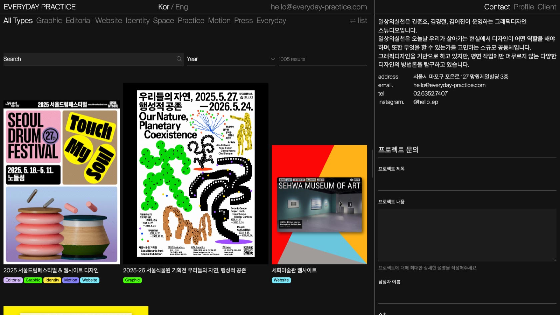Click the header email address link

[319, 7]
